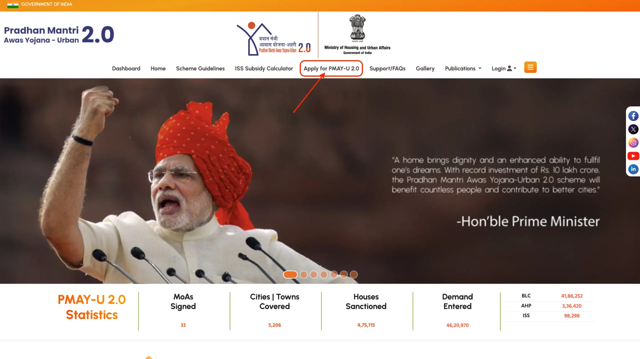The height and width of the screenshot is (359, 640).
Task: Open Scheme Guidelines in the navigation
Action: [x=200, y=68]
